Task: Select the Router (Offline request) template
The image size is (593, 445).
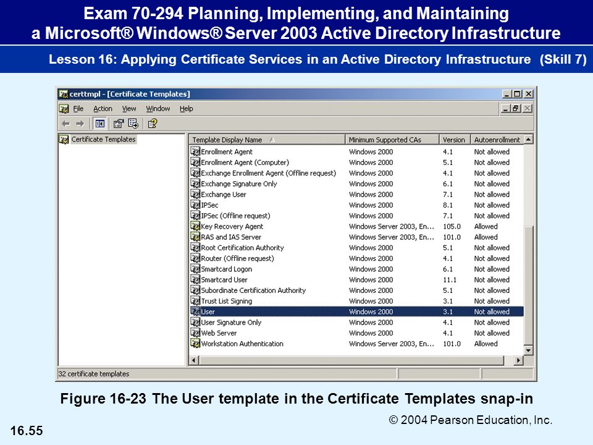Action: pyautogui.click(x=237, y=258)
